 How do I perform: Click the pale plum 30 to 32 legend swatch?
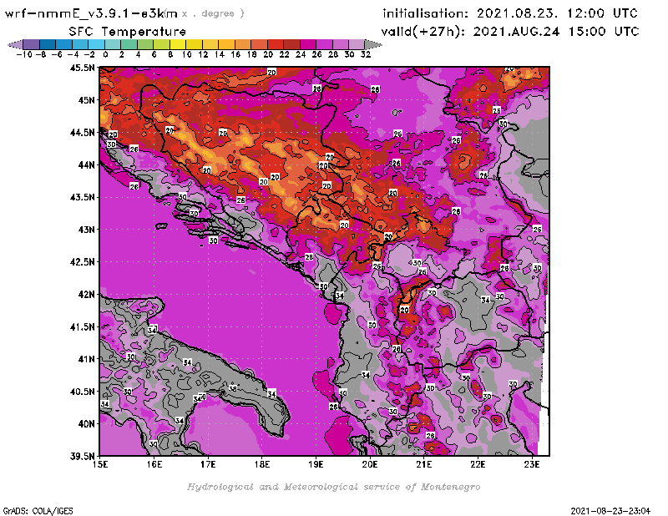[357, 44]
